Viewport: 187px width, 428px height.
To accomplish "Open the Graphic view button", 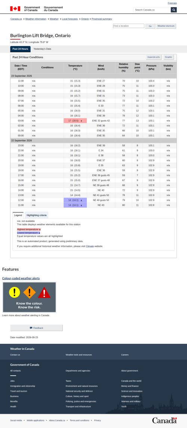I will pyautogui.click(x=168, y=57).
